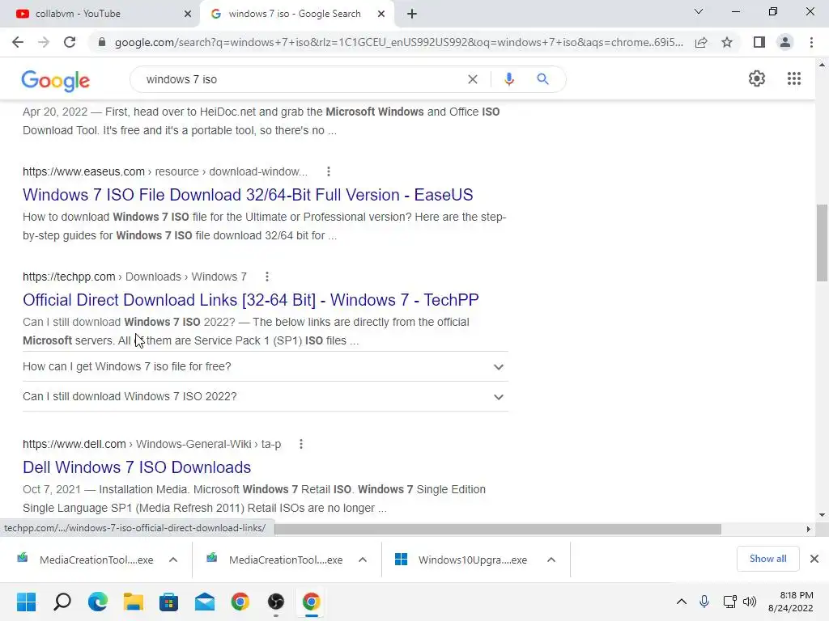Open options for the EaseUS result
Screen dimensions: 829x621
(x=329, y=171)
